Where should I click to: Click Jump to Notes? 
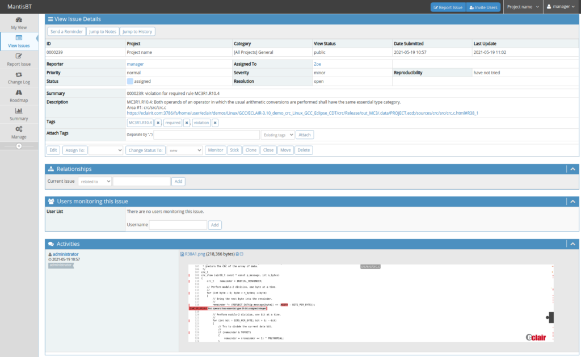pyautogui.click(x=103, y=32)
